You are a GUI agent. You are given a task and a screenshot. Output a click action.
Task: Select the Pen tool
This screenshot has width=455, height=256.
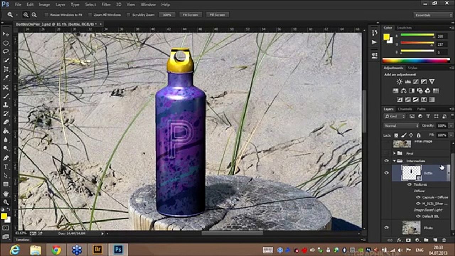tap(6, 158)
